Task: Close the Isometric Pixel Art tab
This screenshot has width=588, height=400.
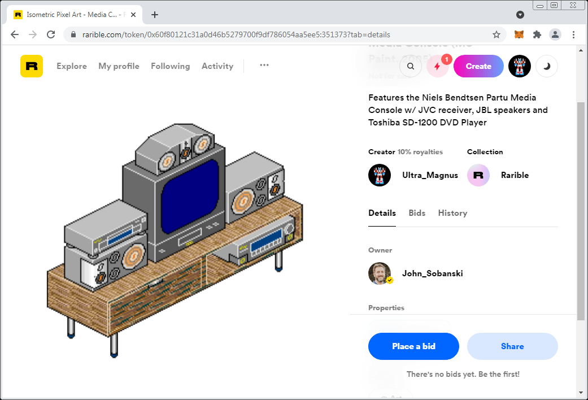Action: 133,15
